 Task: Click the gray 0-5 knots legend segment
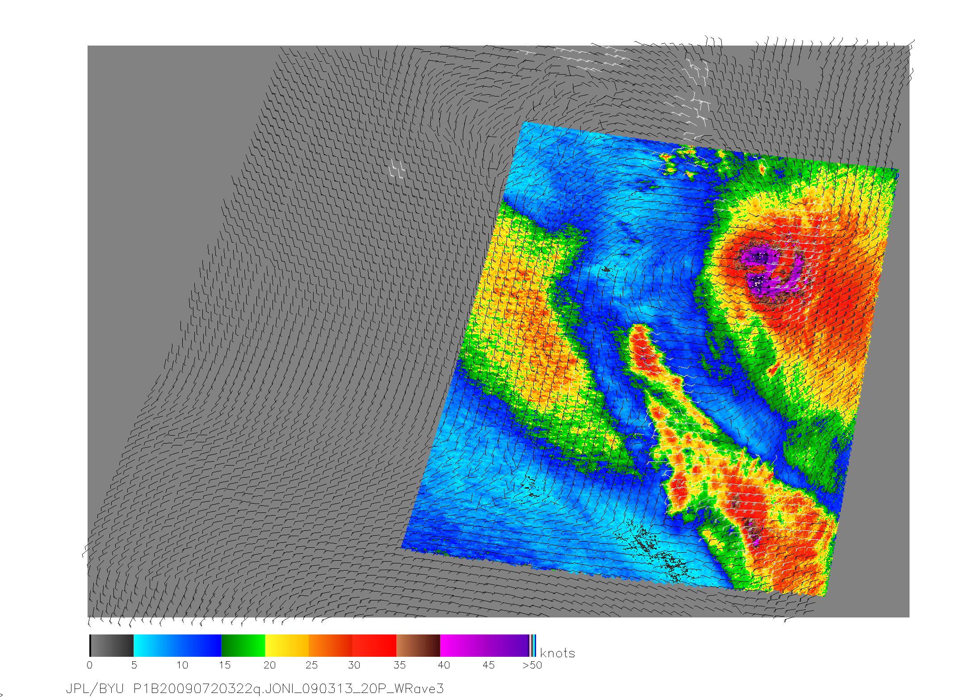(x=112, y=646)
